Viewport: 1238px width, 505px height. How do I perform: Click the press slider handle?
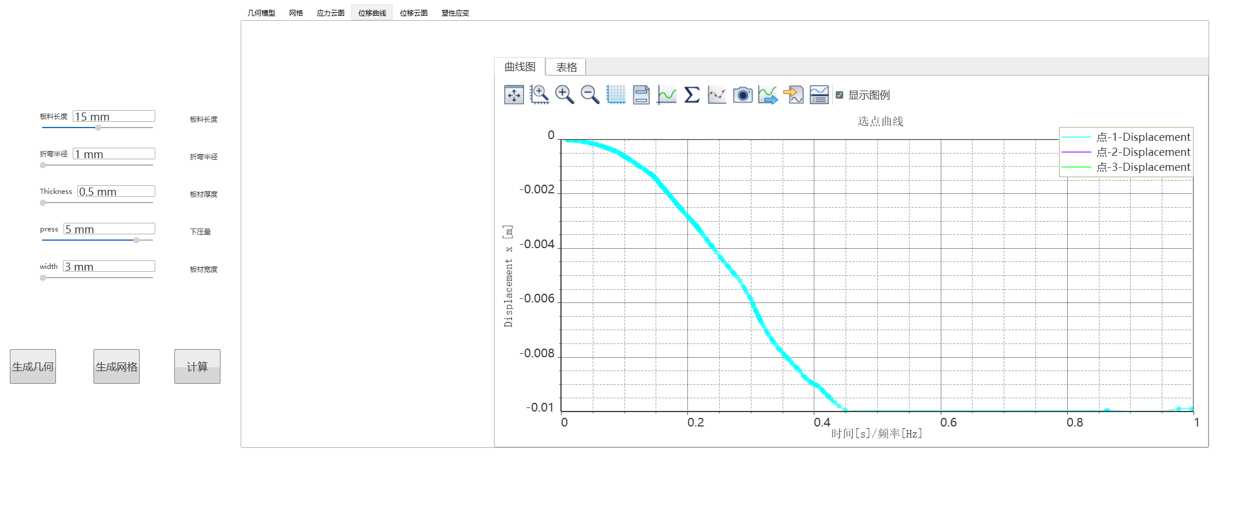pos(136,240)
